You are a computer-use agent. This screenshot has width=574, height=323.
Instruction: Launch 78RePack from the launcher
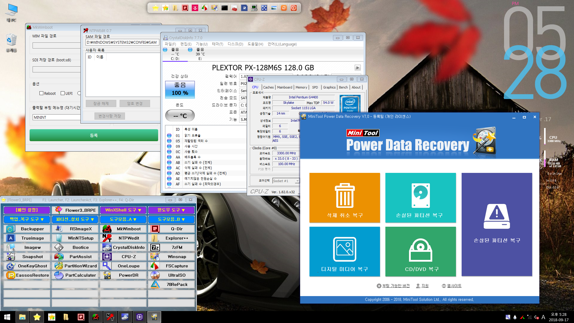click(171, 284)
